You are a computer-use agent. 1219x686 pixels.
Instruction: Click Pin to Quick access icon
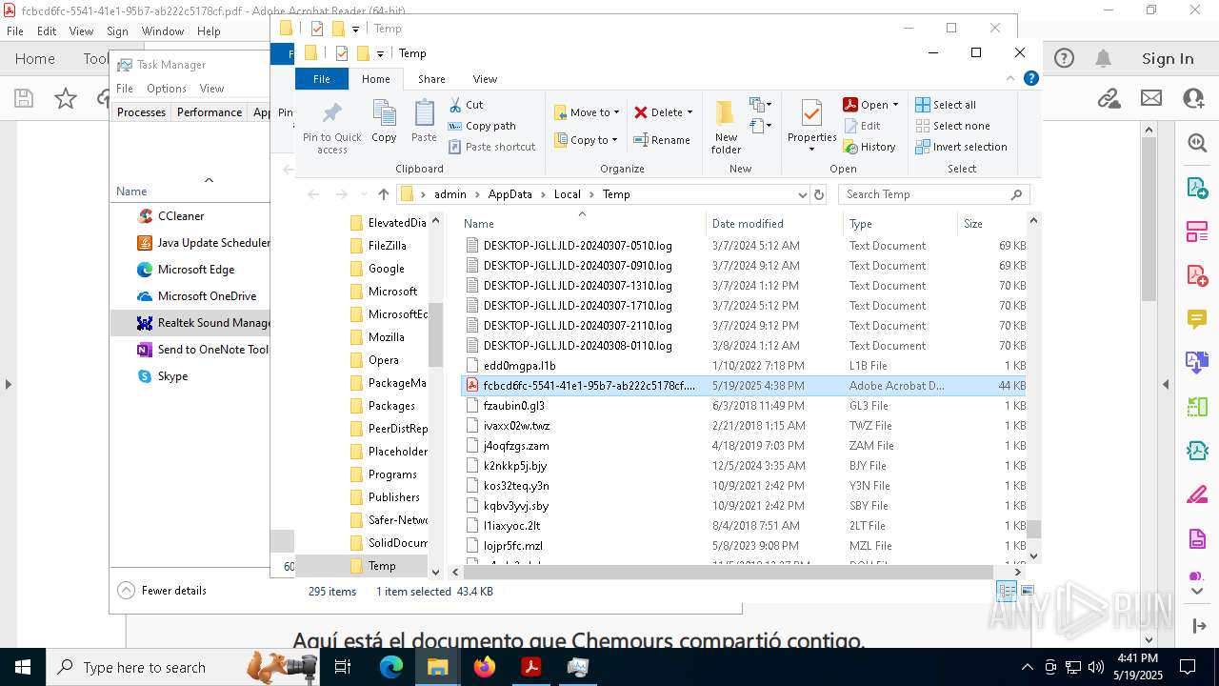point(331,114)
